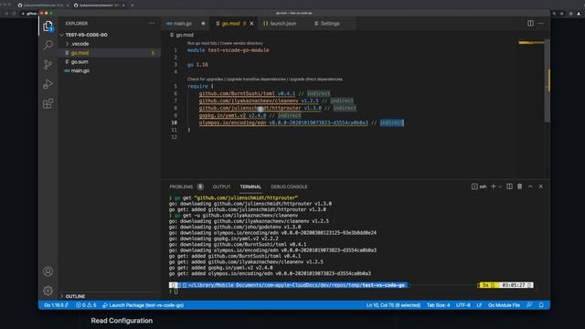Open the Manage gear icon
The height and width of the screenshot is (329, 585).
point(48,291)
